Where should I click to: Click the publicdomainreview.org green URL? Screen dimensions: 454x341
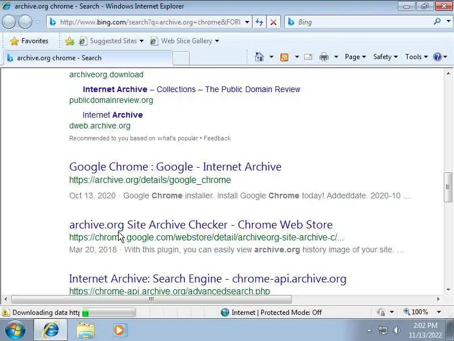[x=111, y=101]
